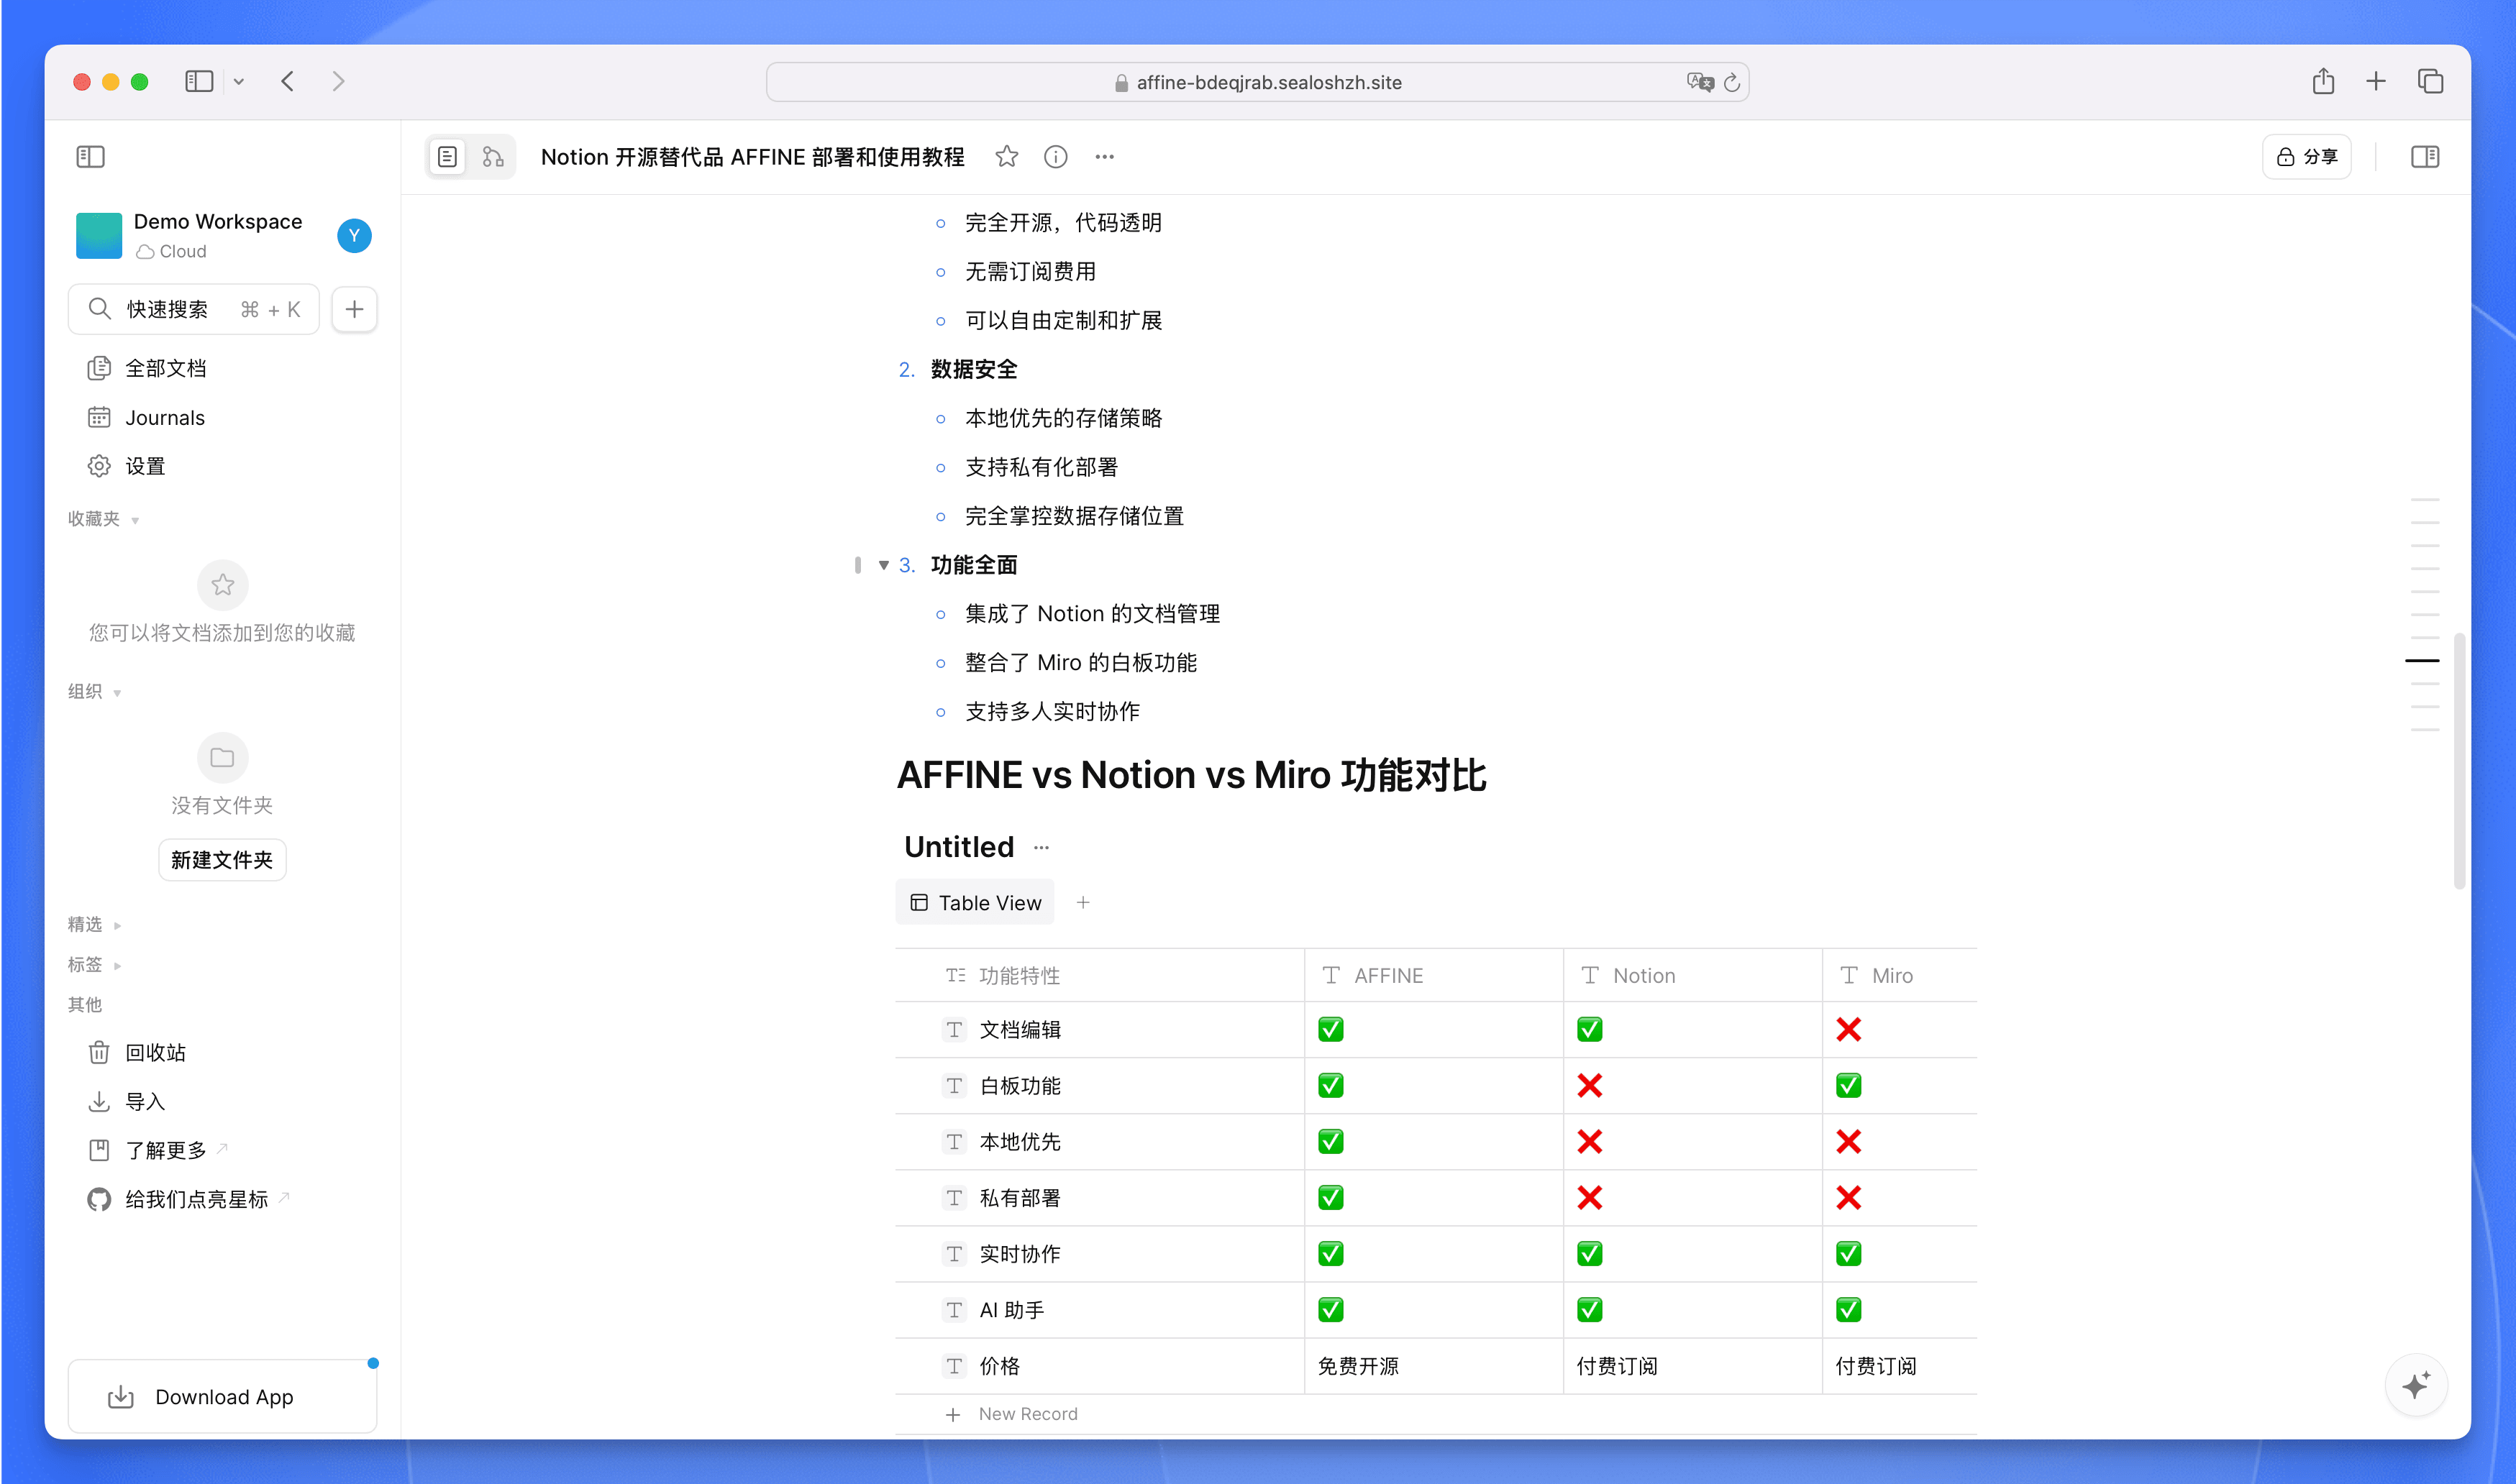Open 导入 import option
This screenshot has height=1484, width=2516.
(222, 1101)
